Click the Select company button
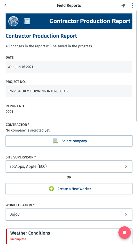138x246 pixels. [69, 141]
